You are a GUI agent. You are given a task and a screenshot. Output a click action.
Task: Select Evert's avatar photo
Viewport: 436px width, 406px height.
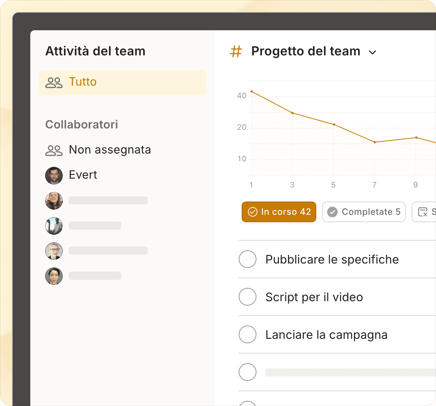point(54,175)
